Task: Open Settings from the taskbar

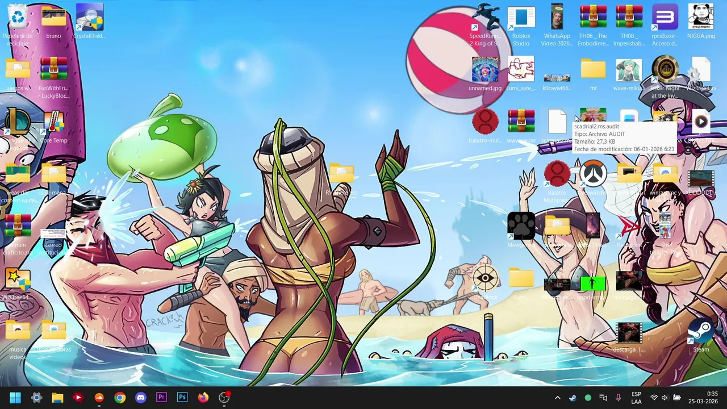Action: (x=36, y=398)
